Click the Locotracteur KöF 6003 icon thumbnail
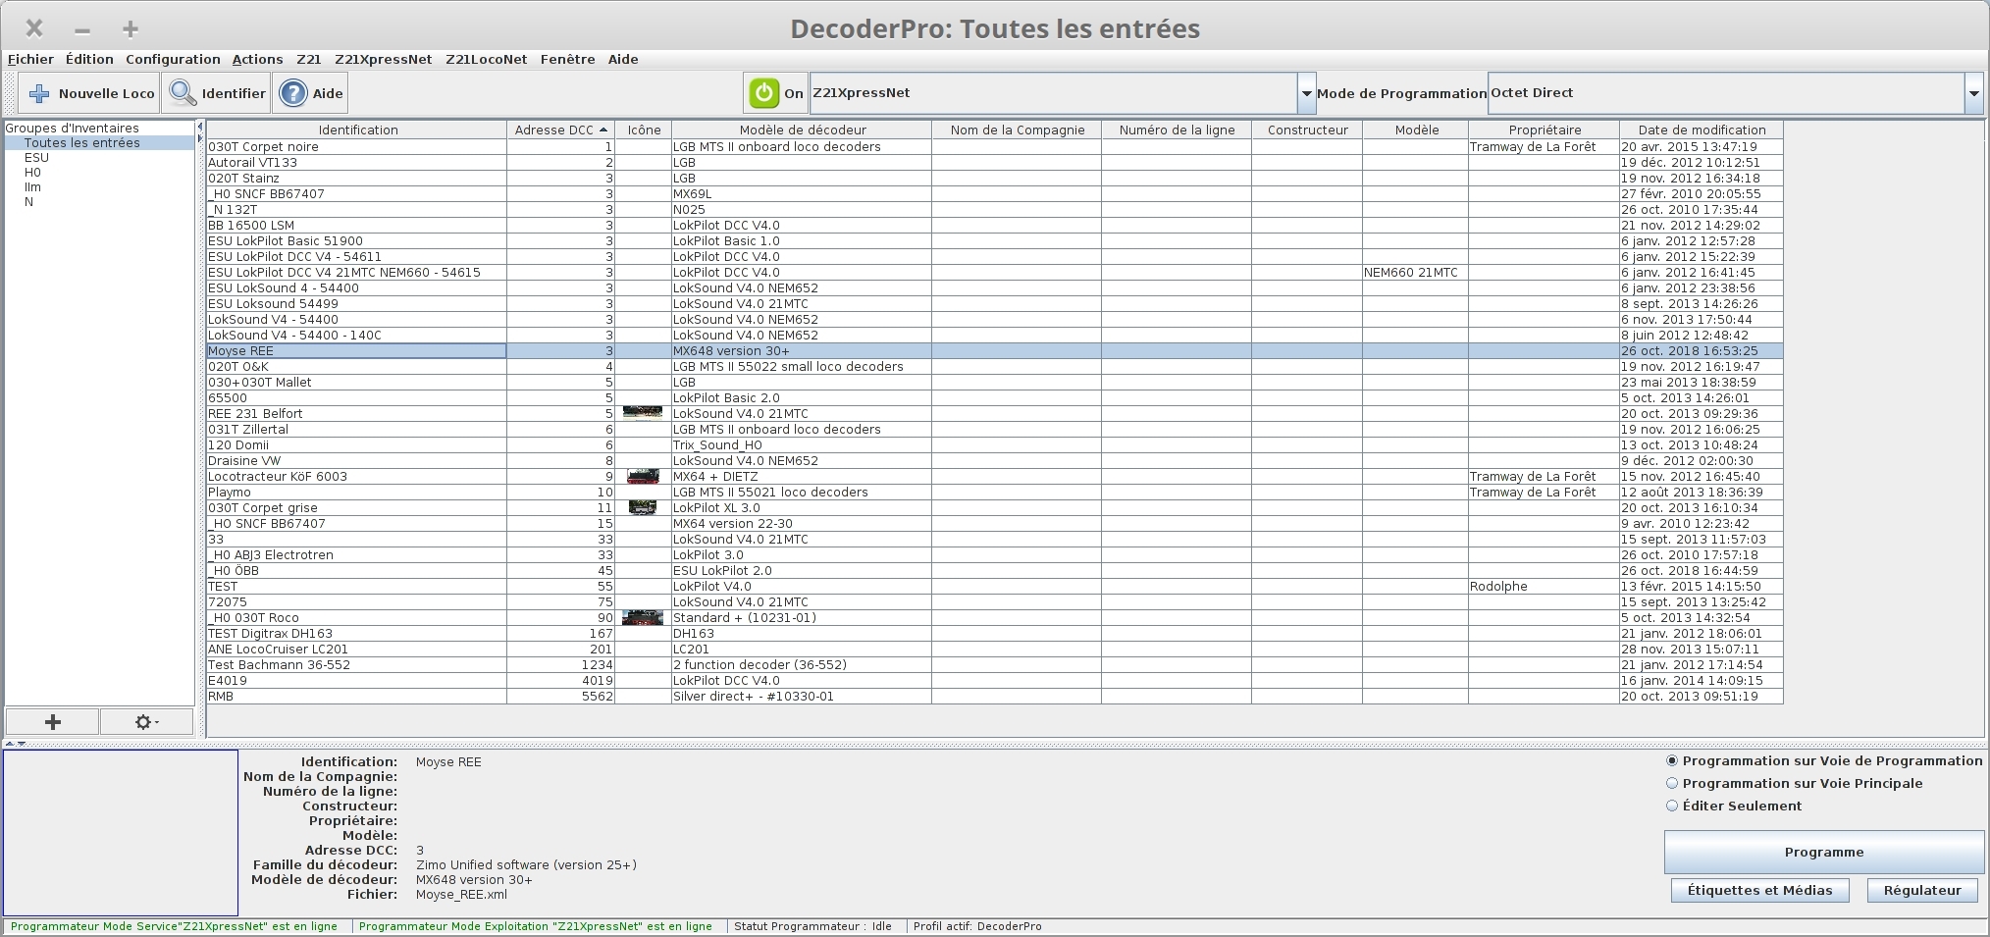Viewport: 1990px width, 937px height. tap(643, 476)
